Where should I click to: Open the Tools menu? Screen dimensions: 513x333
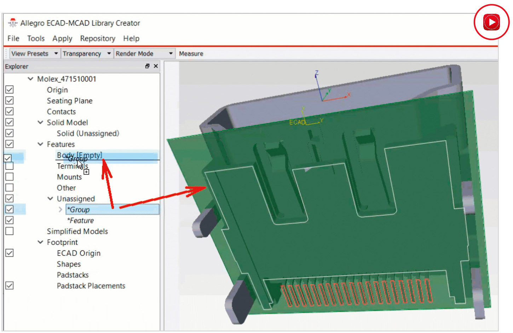(36, 38)
